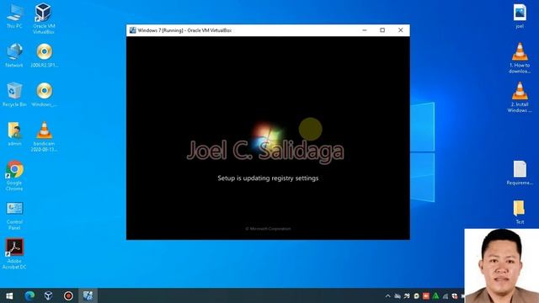Select the bandicam video file icon
Image resolution: width=539 pixels, height=303 pixels.
click(44, 136)
